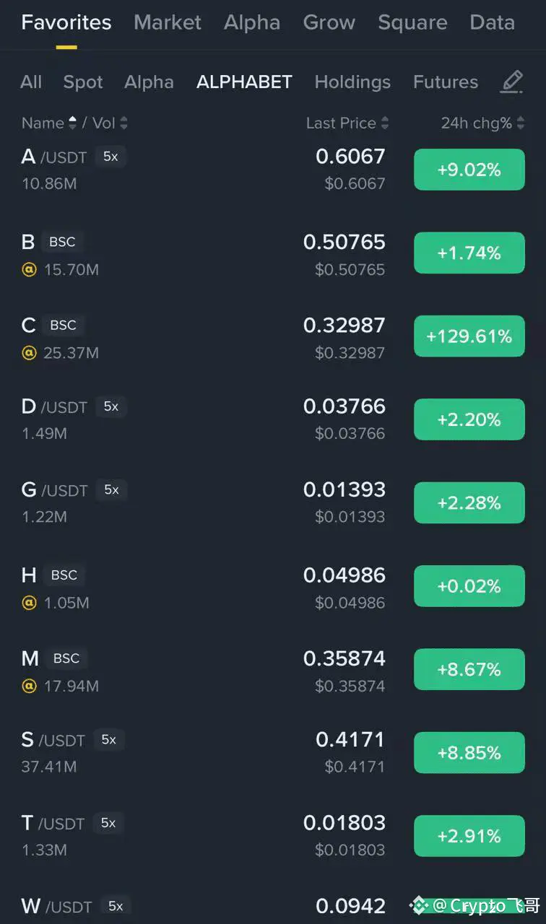This screenshot has width=546, height=924.
Task: Sort by Last Price column
Action: coord(347,123)
